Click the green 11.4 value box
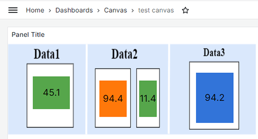The image size is (258, 139). [x=148, y=99]
